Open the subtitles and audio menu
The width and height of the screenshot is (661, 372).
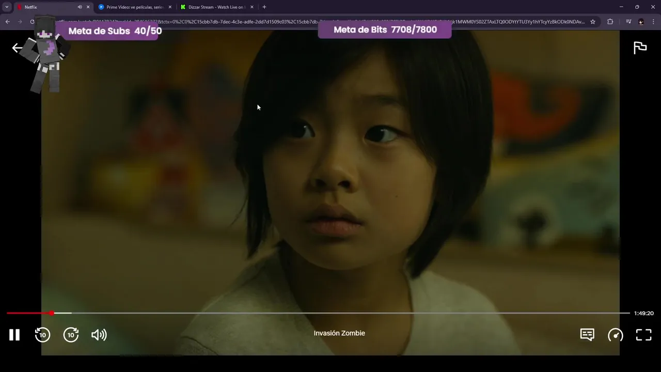587,335
